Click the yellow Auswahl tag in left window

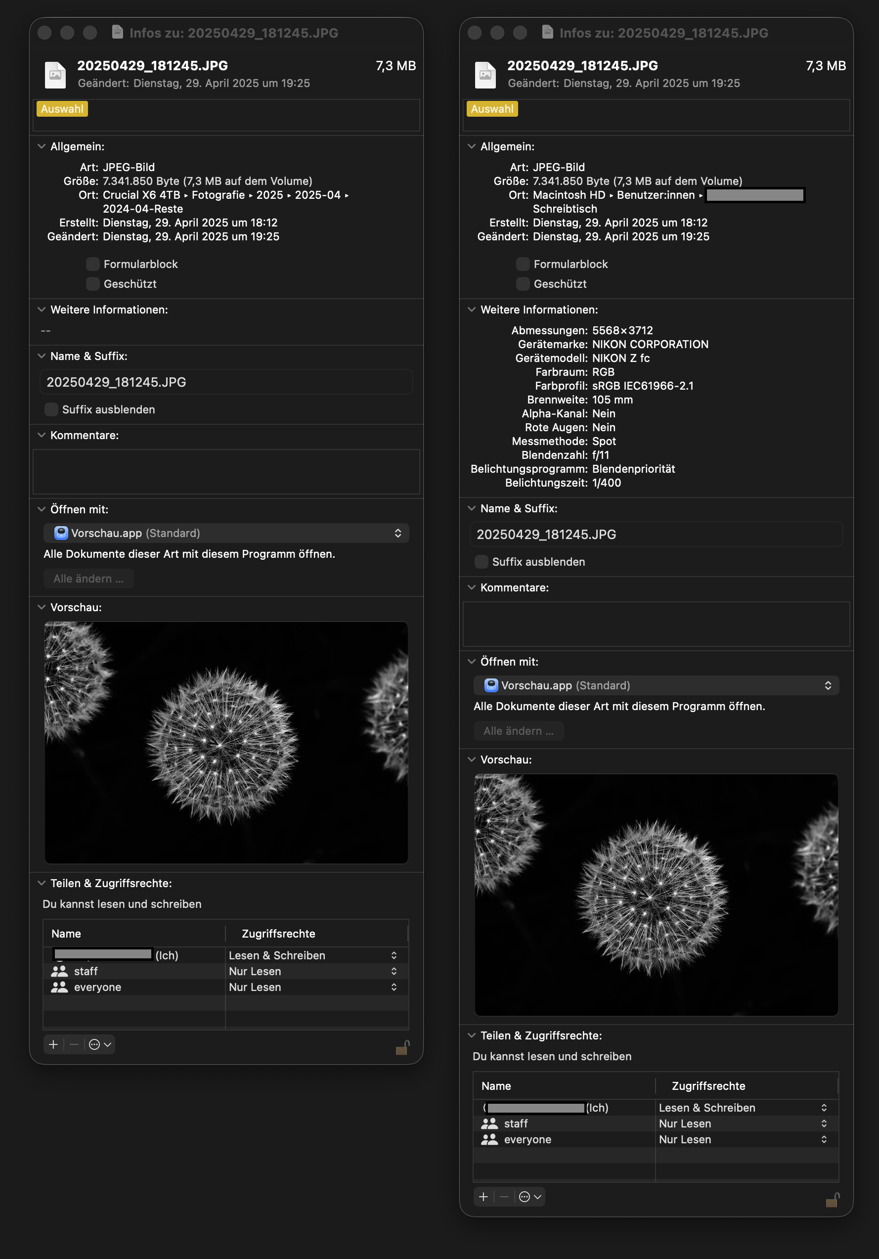click(x=62, y=109)
